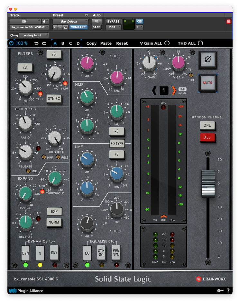Open the OH track selector dropdown
The width and height of the screenshot is (240, 303).
[x=25, y=22]
